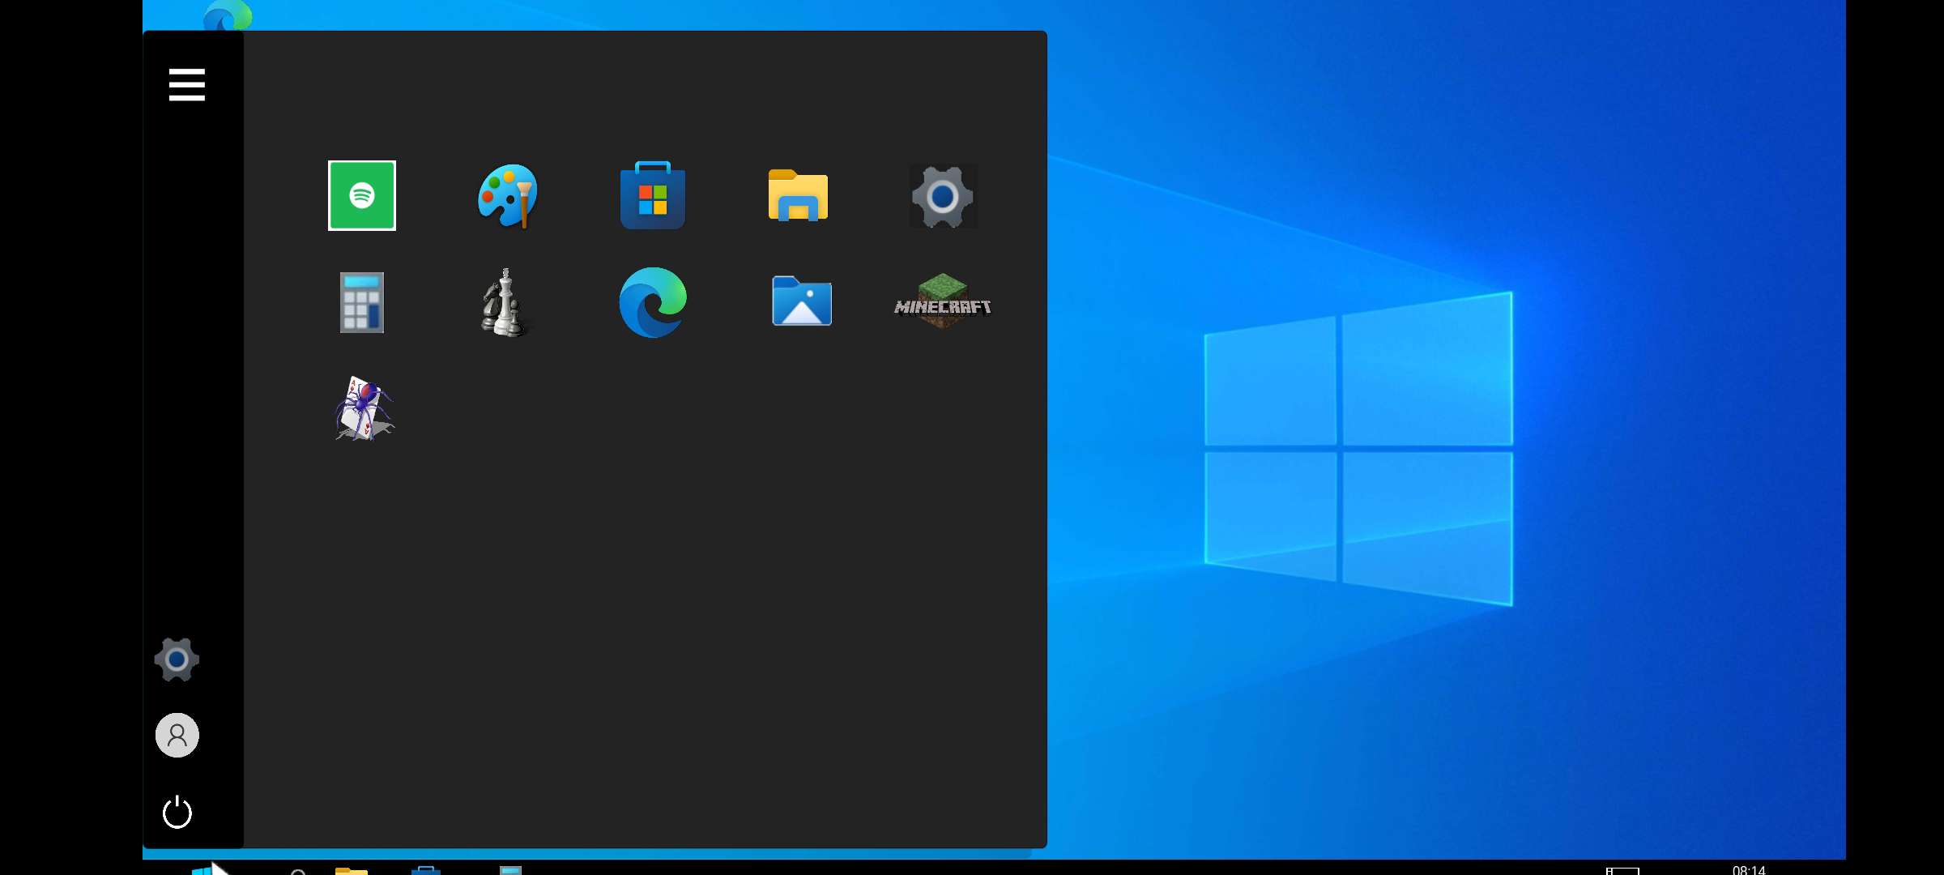This screenshot has height=875, width=1944.
Task: Open File Explorer from the taskbar
Action: click(x=351, y=870)
